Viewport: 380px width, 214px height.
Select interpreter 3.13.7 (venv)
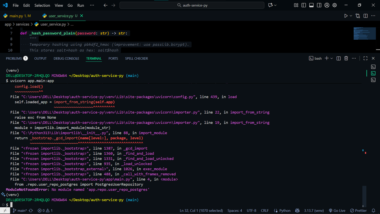313,211
